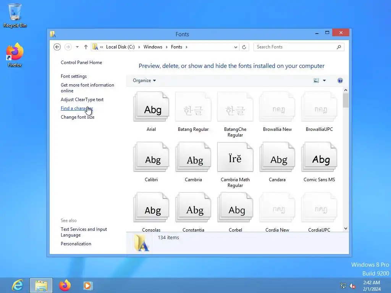Select the BrowalliaUPC font icon
Viewport: 391px width, 293px height.
point(319,107)
